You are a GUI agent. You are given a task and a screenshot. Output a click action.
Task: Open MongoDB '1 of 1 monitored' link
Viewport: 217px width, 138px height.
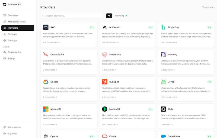(x=110, y=124)
